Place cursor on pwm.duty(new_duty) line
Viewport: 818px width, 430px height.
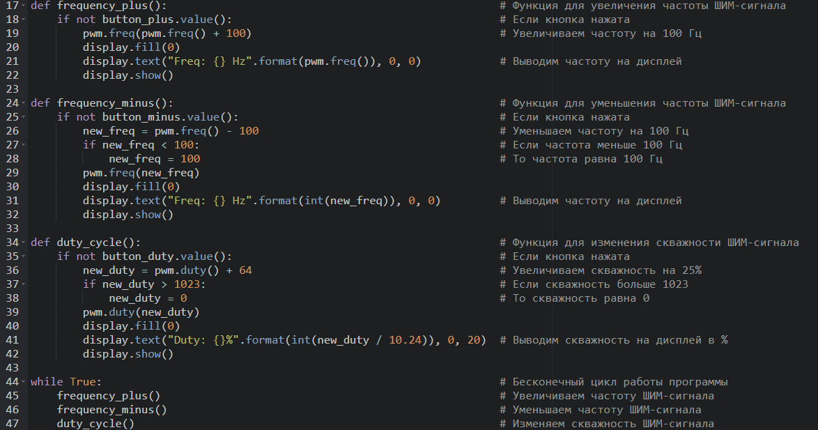click(x=141, y=312)
